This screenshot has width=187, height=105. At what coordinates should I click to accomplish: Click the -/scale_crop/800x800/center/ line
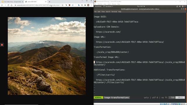point(112,52)
